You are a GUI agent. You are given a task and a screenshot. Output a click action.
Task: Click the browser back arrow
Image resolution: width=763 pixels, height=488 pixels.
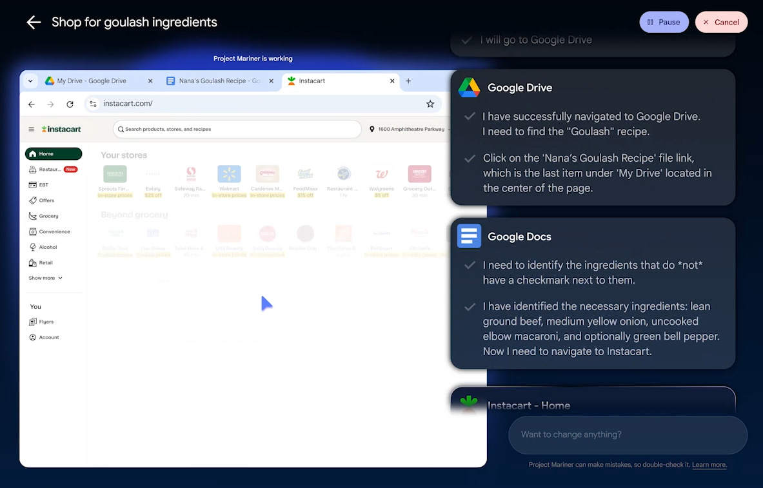[32, 104]
